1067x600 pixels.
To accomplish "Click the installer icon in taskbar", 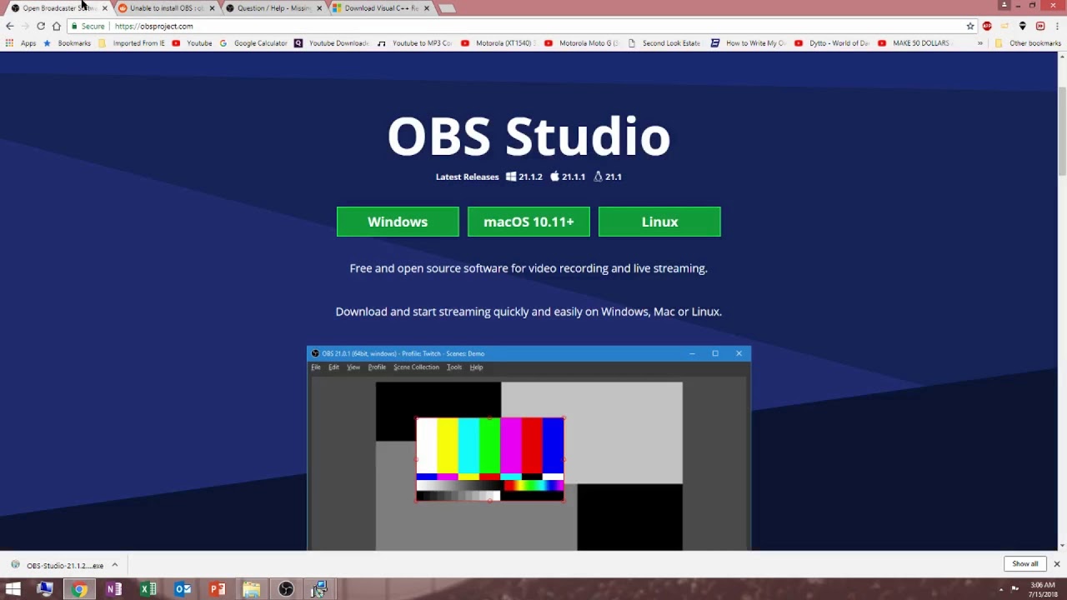I will (319, 589).
